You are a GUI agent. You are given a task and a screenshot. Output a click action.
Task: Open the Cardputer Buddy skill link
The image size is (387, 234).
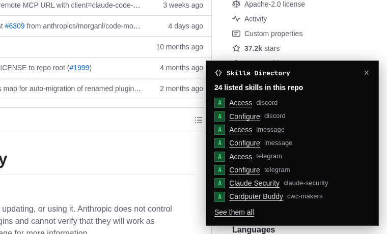click(x=256, y=196)
